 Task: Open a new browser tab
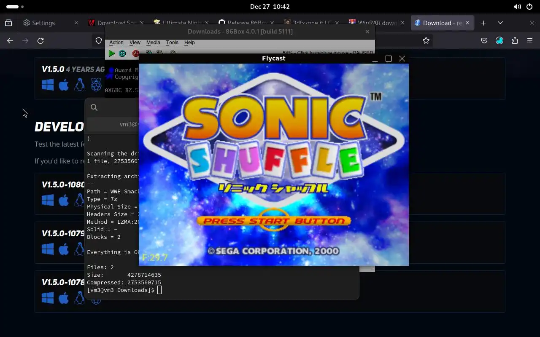pyautogui.click(x=483, y=23)
